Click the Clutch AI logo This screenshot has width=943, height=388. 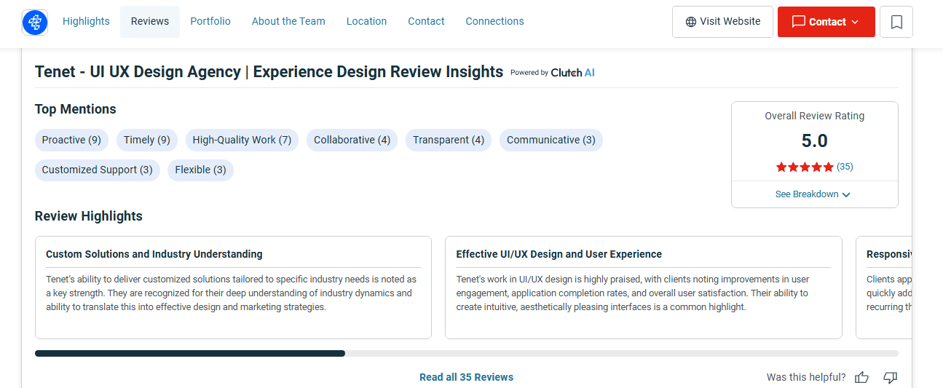573,72
